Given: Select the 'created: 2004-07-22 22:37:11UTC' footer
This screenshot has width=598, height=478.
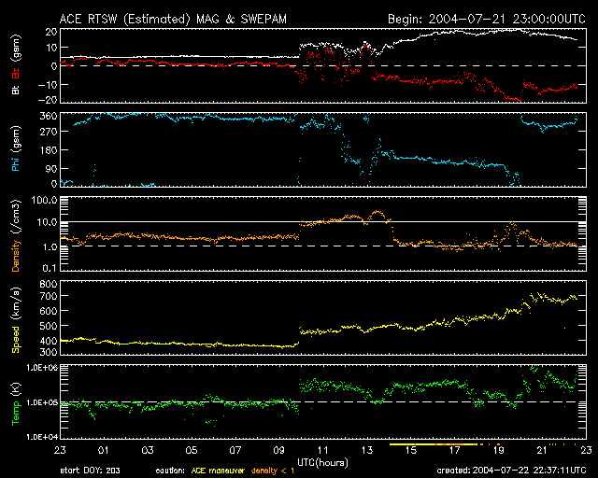Looking at the screenshot, I should coord(511,471).
